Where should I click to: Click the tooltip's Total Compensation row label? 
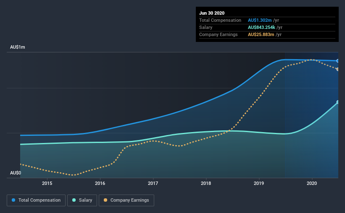click(220, 20)
